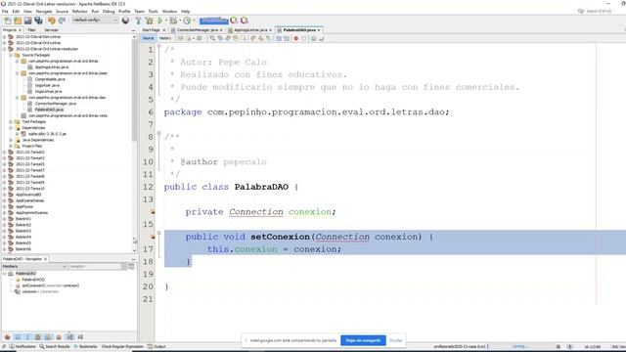Click the first circular icon right of the memory bar
626x352 pixels.
pyautogui.click(x=234, y=21)
